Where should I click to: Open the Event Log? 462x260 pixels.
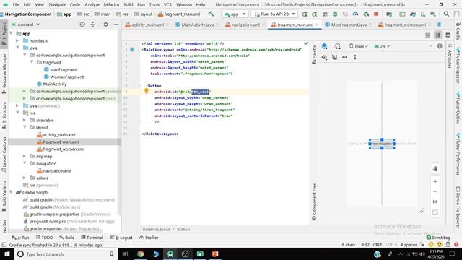(x=438, y=238)
